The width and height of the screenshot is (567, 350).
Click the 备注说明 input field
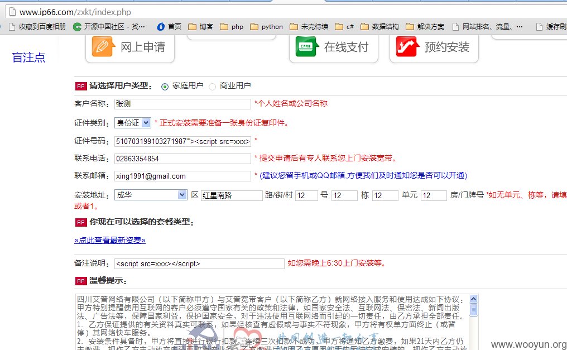[199, 263]
